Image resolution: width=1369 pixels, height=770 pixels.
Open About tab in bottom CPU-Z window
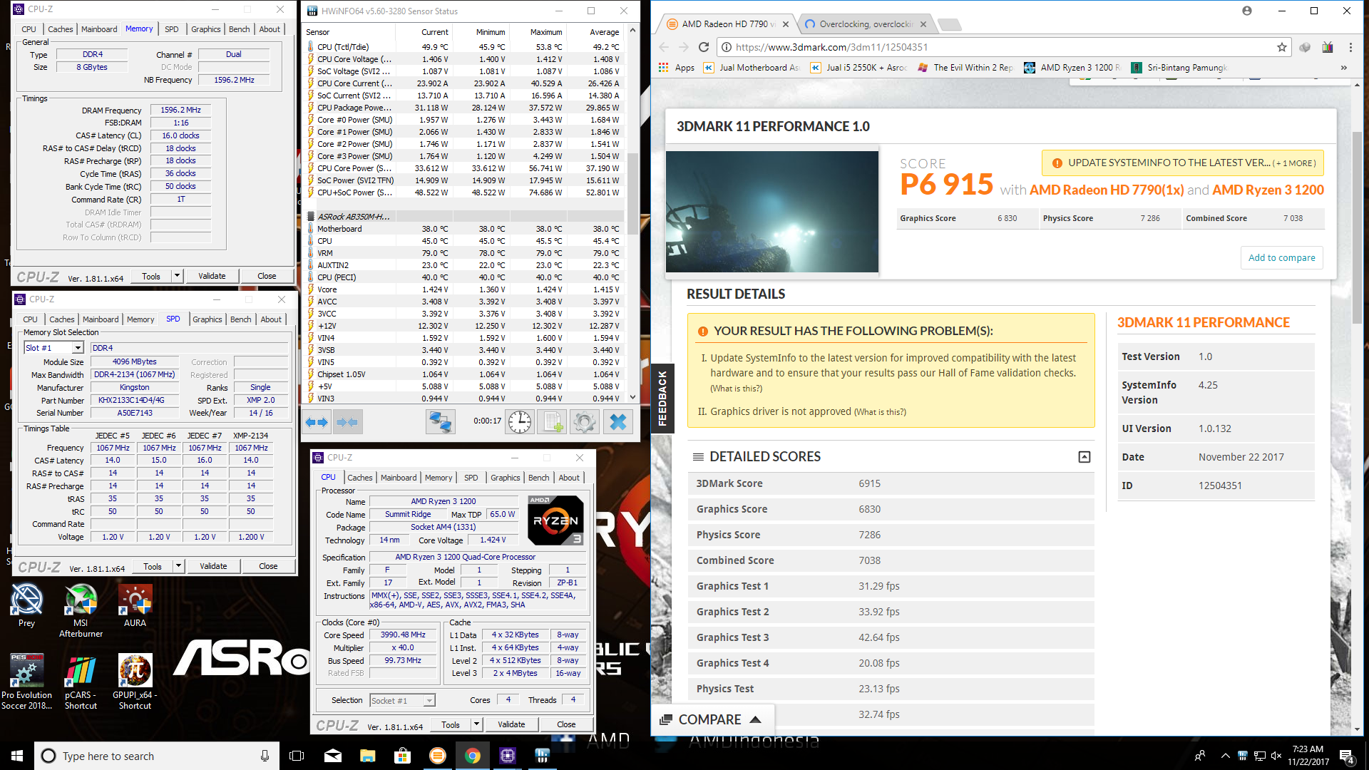569,478
